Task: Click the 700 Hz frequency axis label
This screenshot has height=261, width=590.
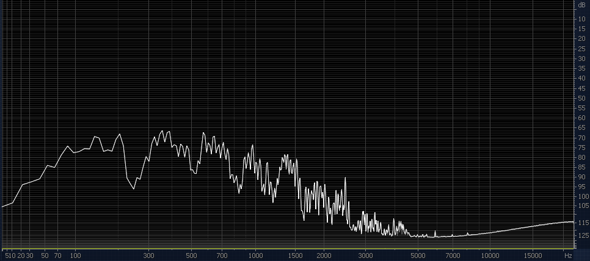Action: point(222,255)
